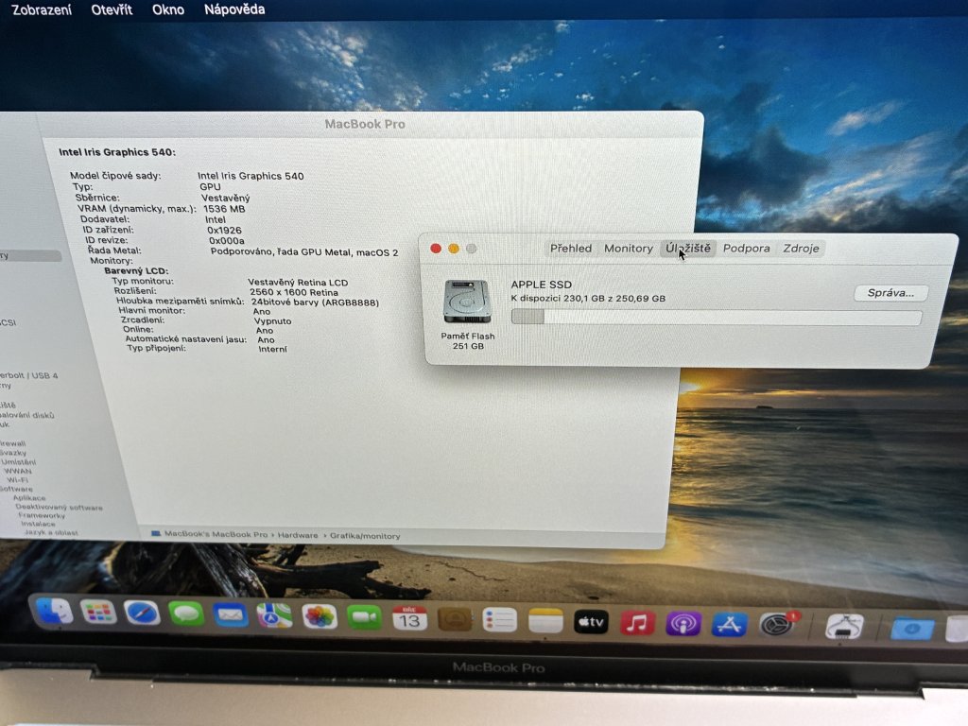Open Maps app in the Dock

click(275, 615)
